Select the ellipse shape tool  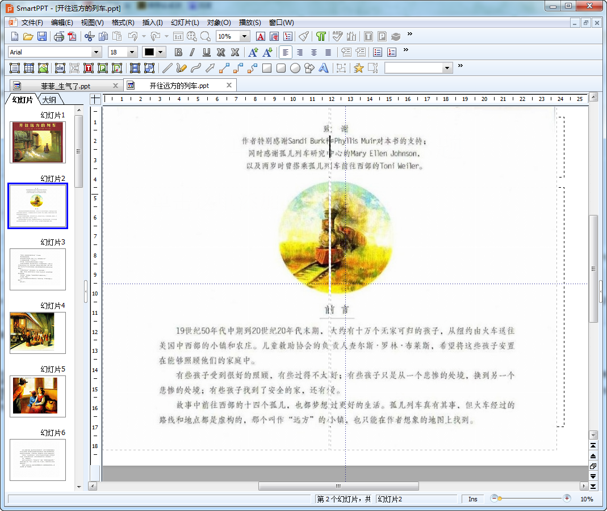(x=295, y=69)
